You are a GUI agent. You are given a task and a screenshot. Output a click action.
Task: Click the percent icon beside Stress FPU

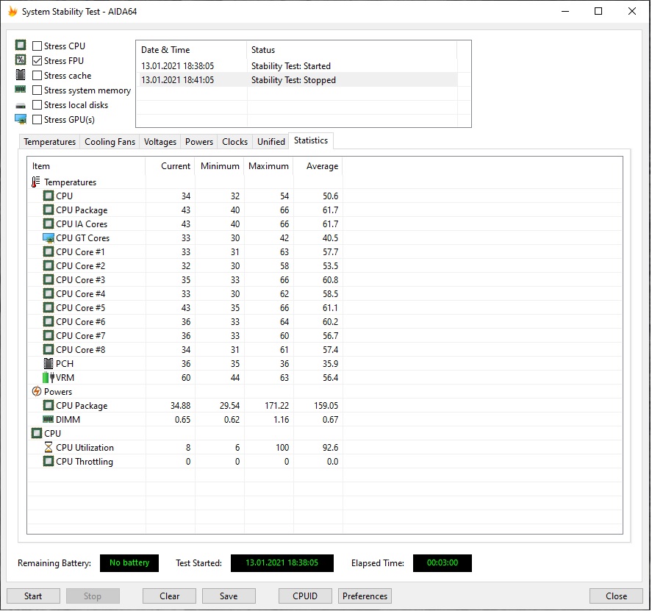[x=21, y=60]
